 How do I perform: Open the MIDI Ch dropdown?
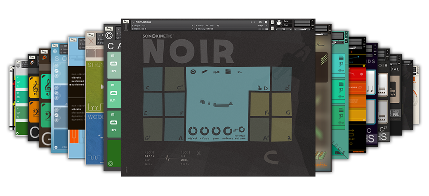point(163,29)
